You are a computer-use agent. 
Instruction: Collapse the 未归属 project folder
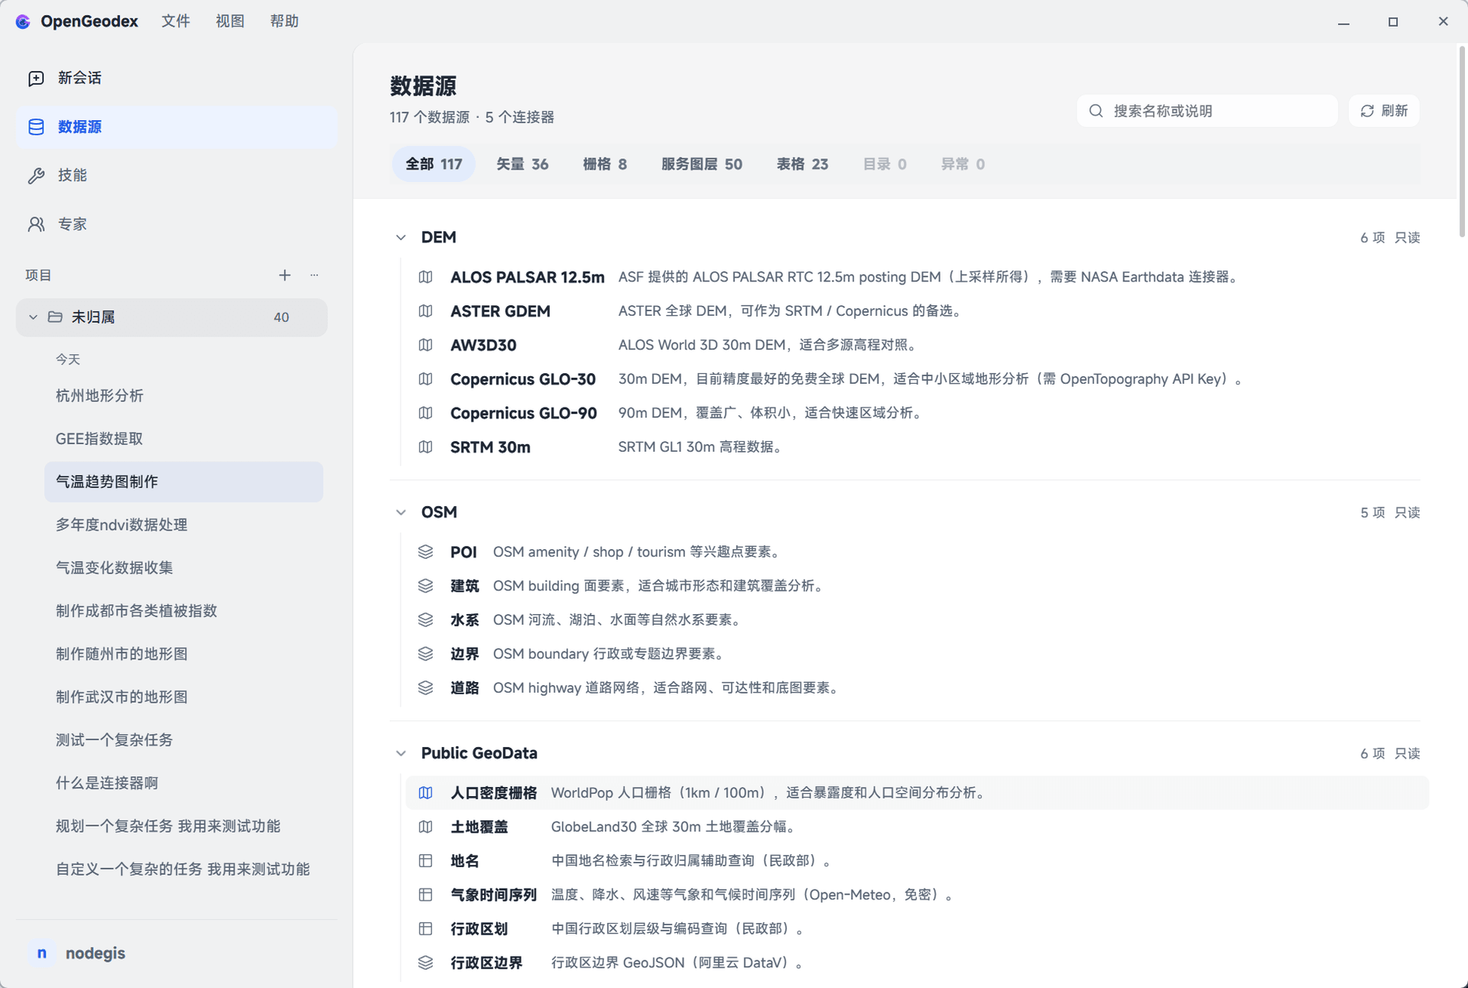tap(33, 317)
